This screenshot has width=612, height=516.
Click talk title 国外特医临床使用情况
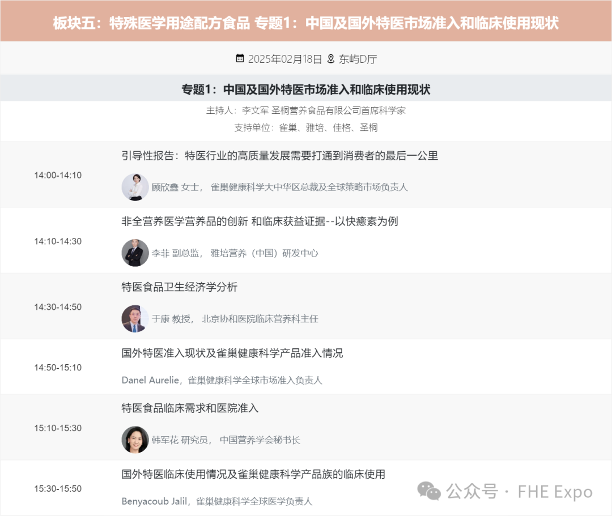pyautogui.click(x=253, y=474)
